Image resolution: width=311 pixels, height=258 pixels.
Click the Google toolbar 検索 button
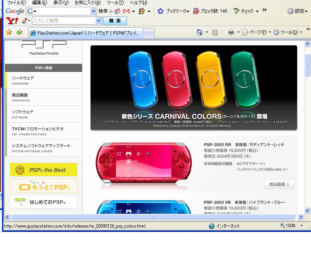(x=103, y=11)
